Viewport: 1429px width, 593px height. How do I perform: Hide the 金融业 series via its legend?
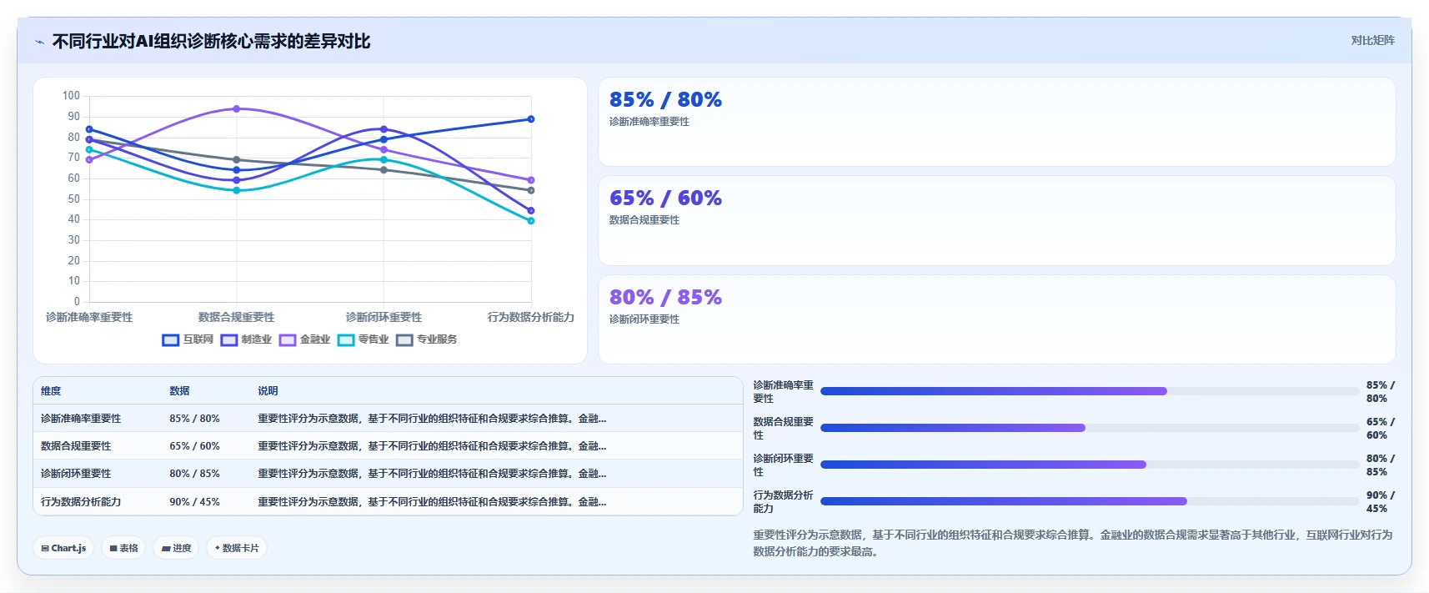click(305, 339)
